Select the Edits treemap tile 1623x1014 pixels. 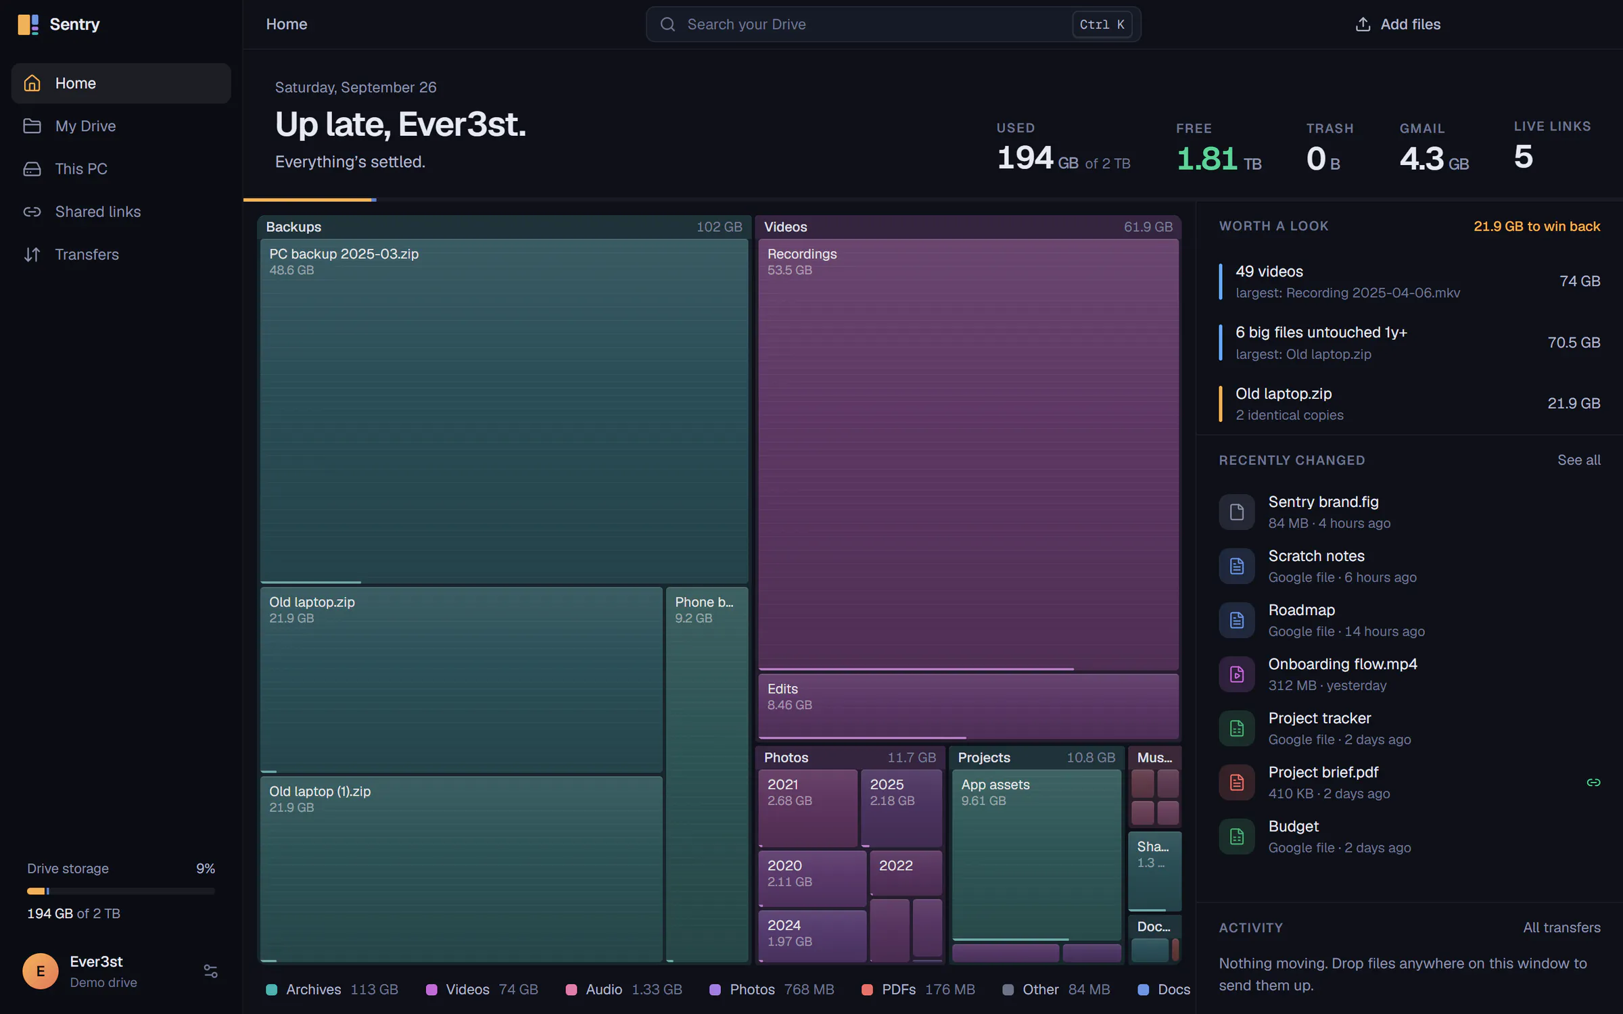(968, 706)
